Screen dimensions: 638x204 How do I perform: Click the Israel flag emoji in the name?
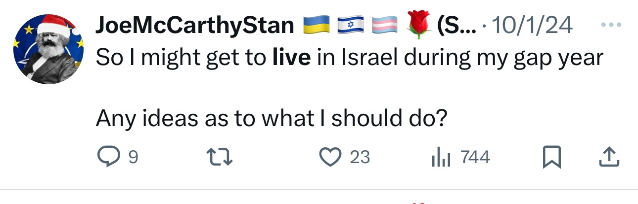coord(350,26)
